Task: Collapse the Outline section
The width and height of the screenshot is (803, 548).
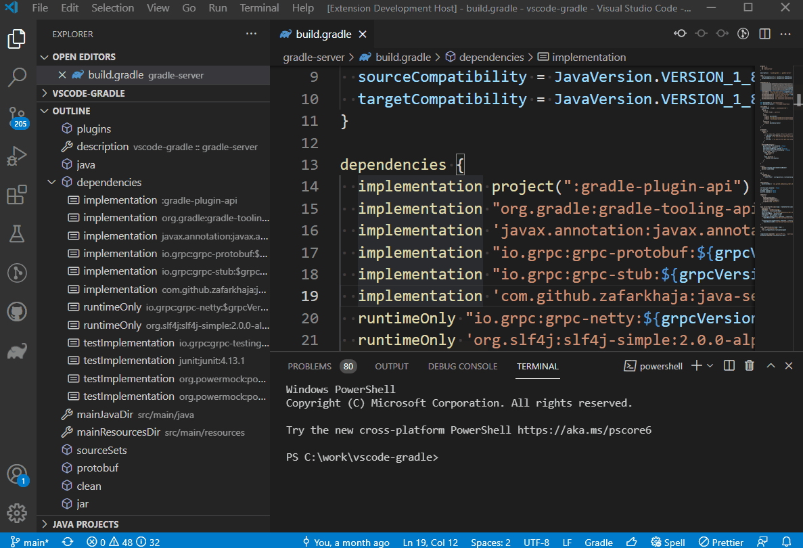Action: (x=154, y=111)
